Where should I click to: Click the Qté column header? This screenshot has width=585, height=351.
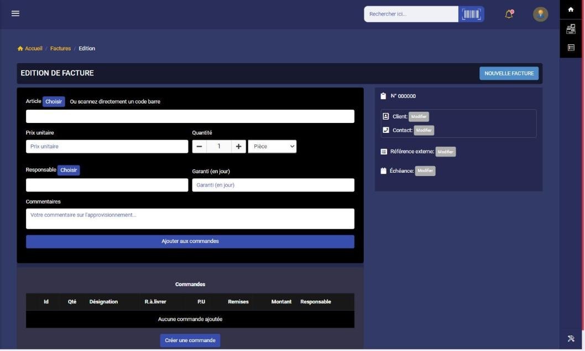tap(72, 302)
